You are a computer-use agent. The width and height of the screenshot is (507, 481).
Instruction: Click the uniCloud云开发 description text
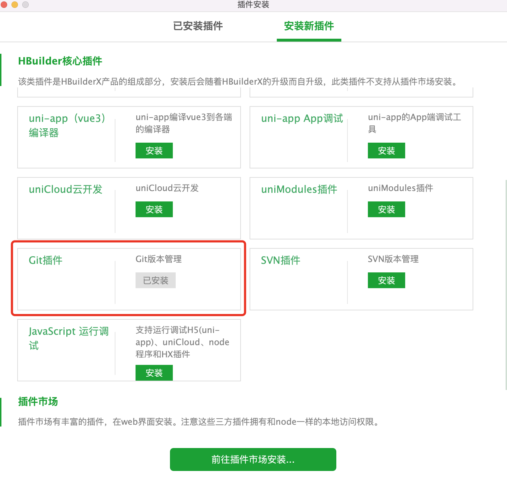point(167,188)
